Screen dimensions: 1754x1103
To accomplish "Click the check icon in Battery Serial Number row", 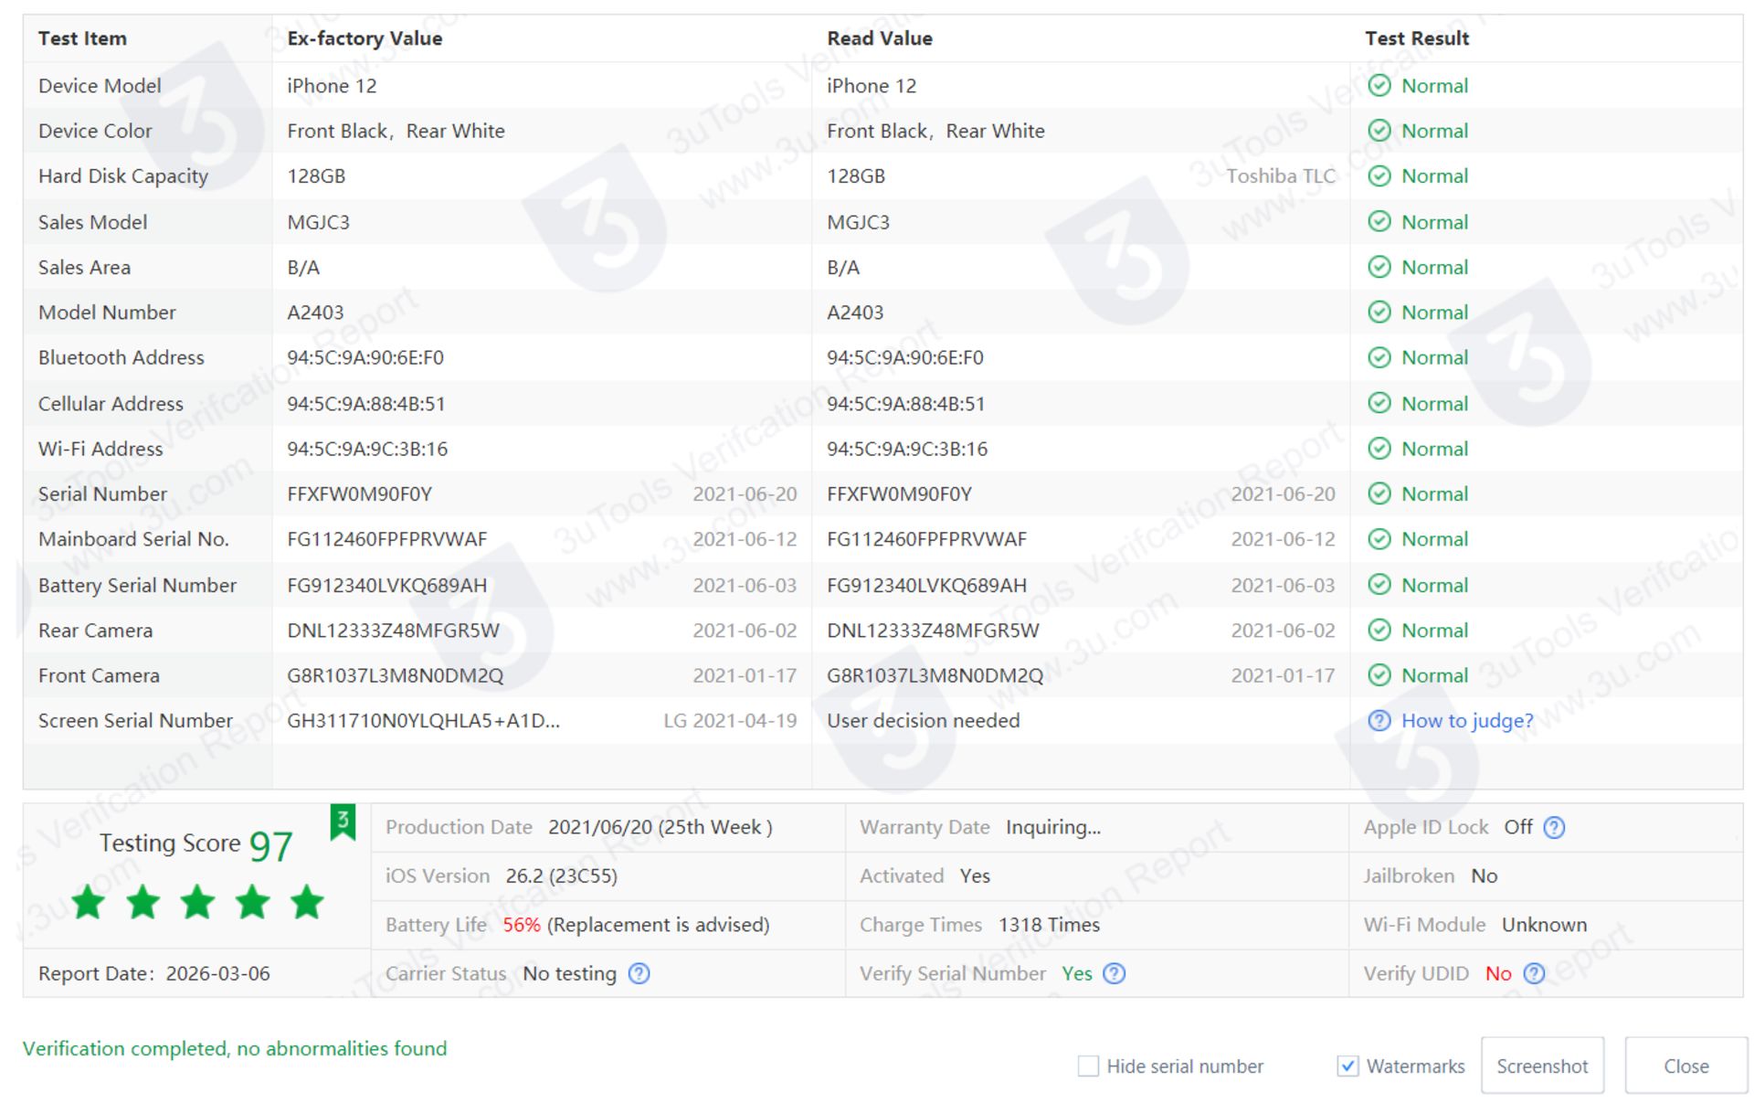I will coord(1379,585).
